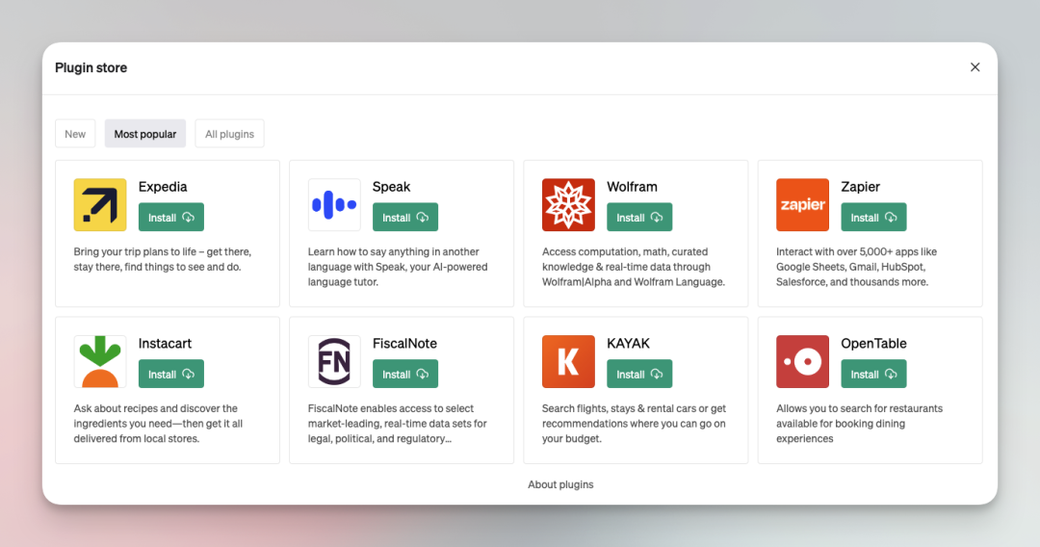Screen dimensions: 1040x547
Task: Select the Most popular tab
Action: [x=145, y=134]
